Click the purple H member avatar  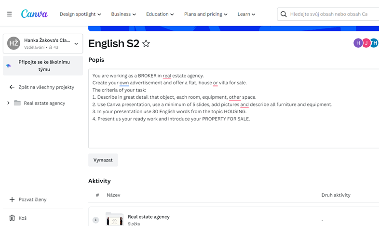point(358,43)
